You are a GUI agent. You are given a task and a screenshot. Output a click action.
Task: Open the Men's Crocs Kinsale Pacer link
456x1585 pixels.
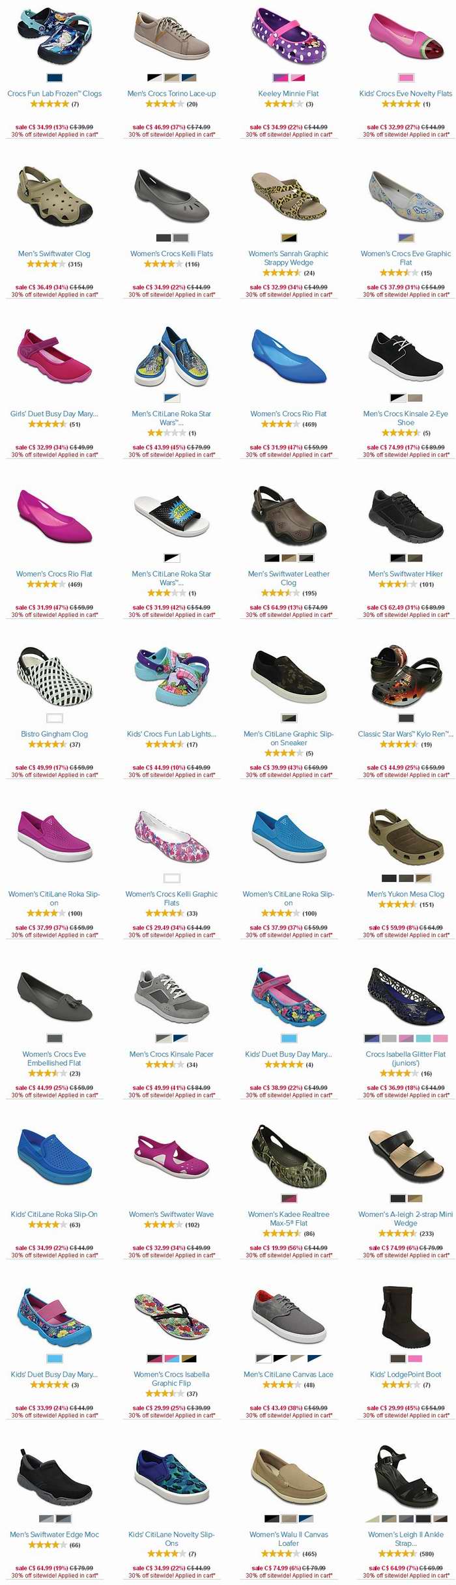171,1054
